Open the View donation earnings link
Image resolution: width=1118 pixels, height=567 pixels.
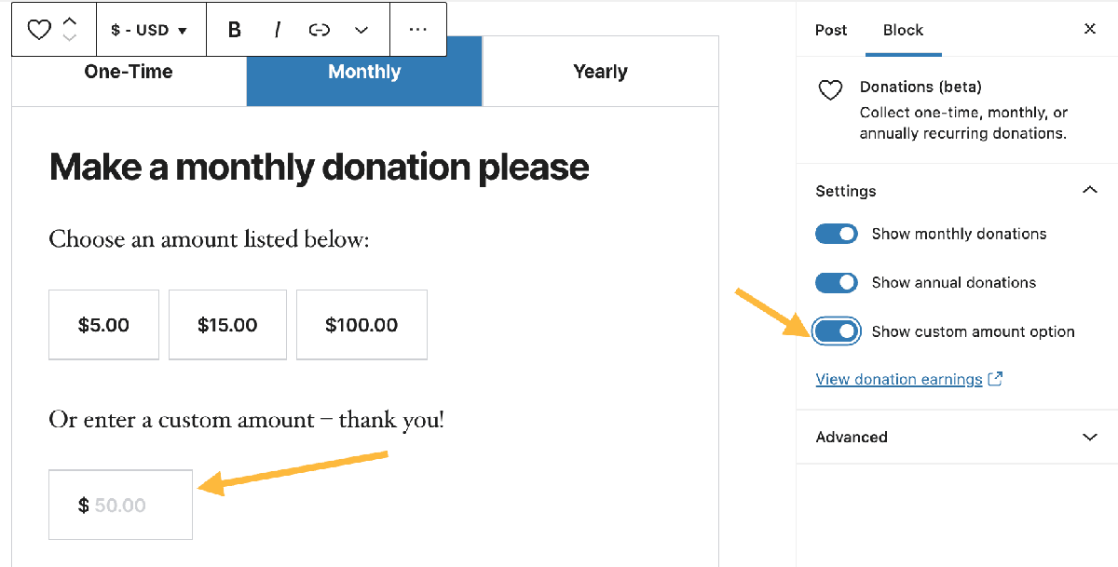[x=899, y=379]
